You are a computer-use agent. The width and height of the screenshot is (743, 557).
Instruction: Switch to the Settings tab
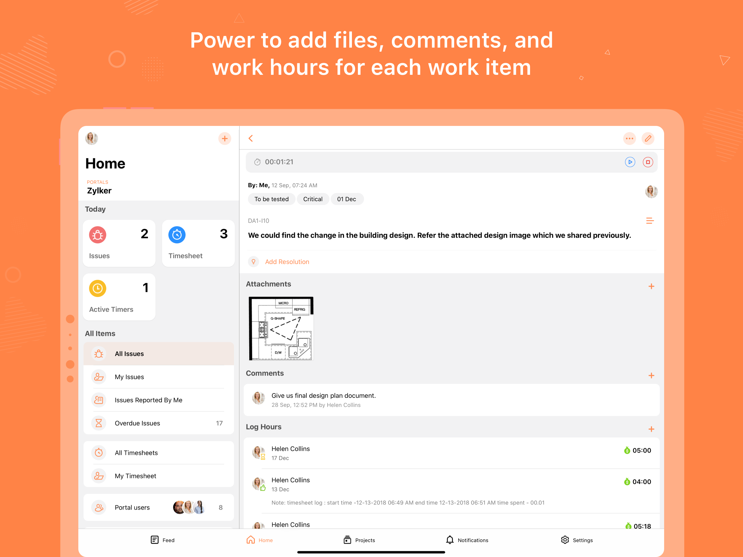577,540
